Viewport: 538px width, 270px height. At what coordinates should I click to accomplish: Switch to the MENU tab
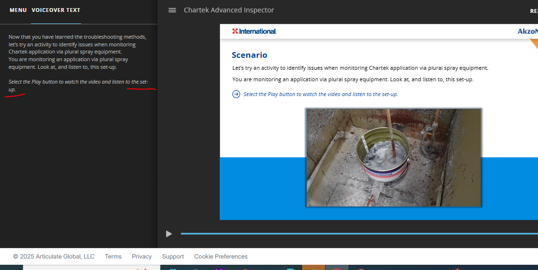click(18, 10)
